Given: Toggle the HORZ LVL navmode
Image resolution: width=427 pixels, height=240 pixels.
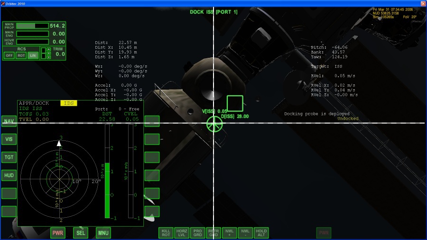Looking at the screenshot, I should tap(182, 233).
